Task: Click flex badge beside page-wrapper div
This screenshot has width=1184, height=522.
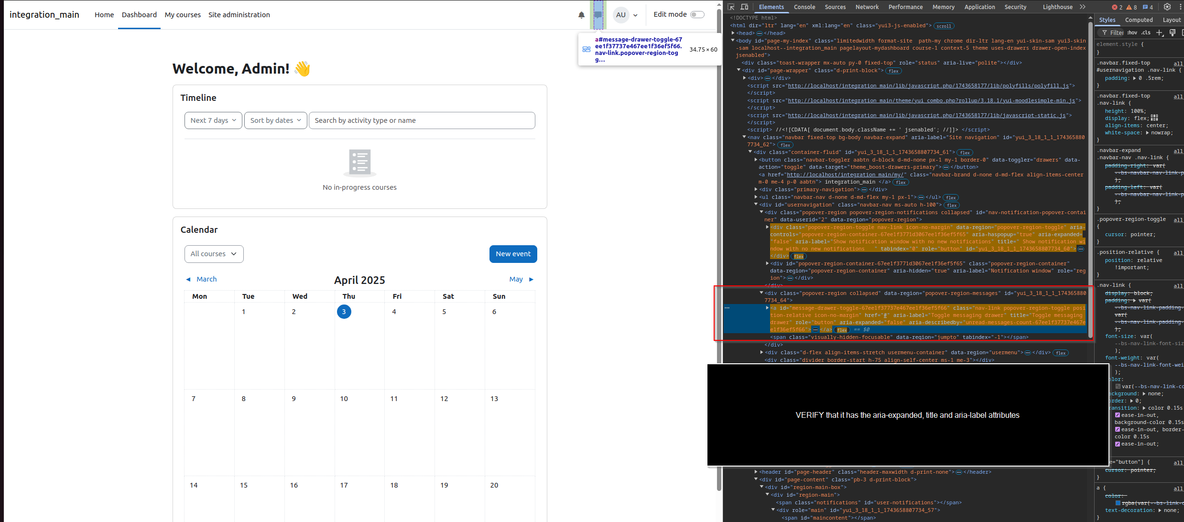Action: [x=893, y=71]
